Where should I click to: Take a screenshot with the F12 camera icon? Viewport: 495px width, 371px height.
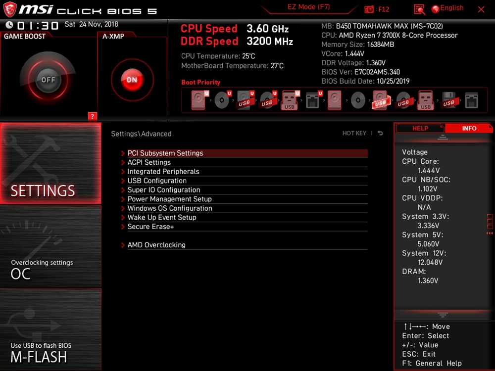point(369,9)
